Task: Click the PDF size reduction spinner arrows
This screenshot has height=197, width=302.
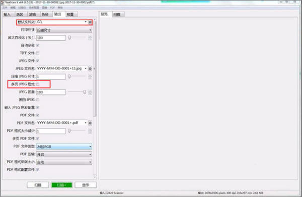Action: pos(90,131)
